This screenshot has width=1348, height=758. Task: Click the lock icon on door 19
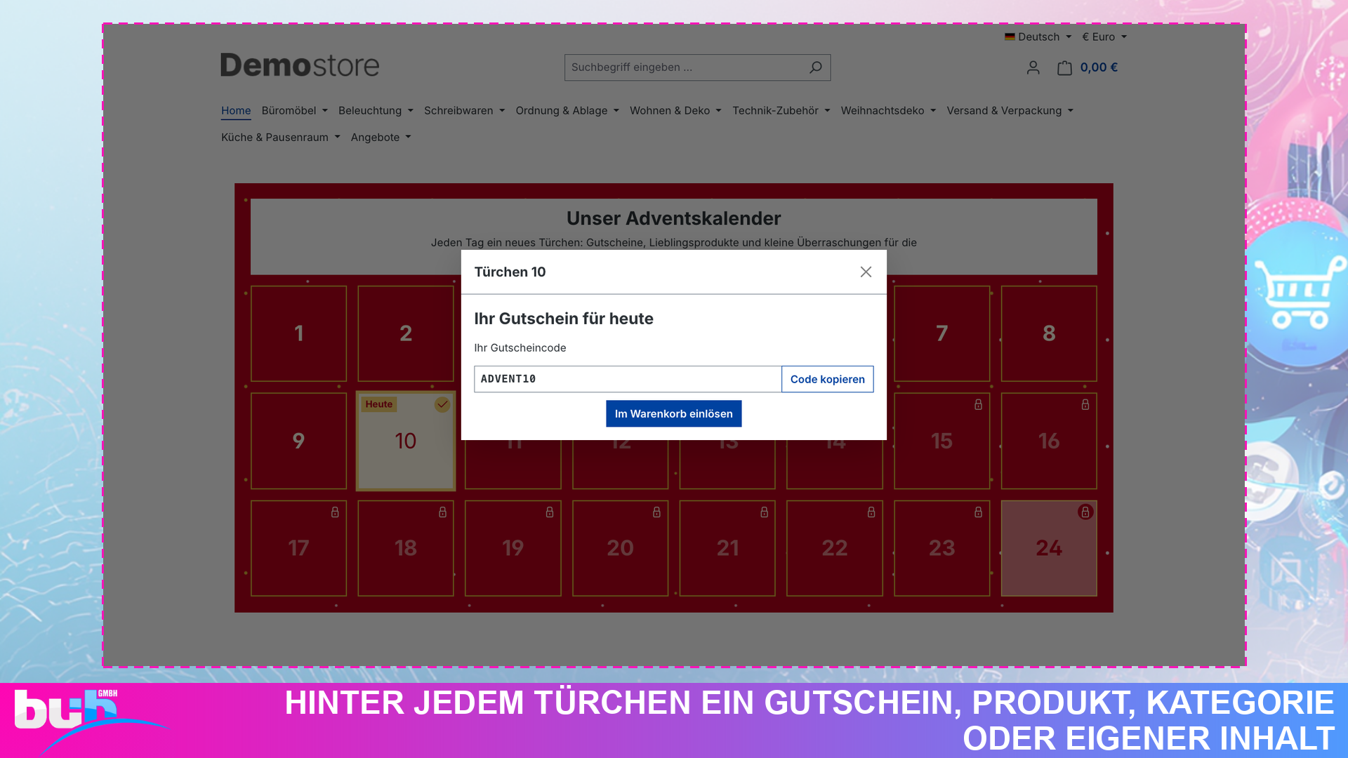(x=550, y=512)
